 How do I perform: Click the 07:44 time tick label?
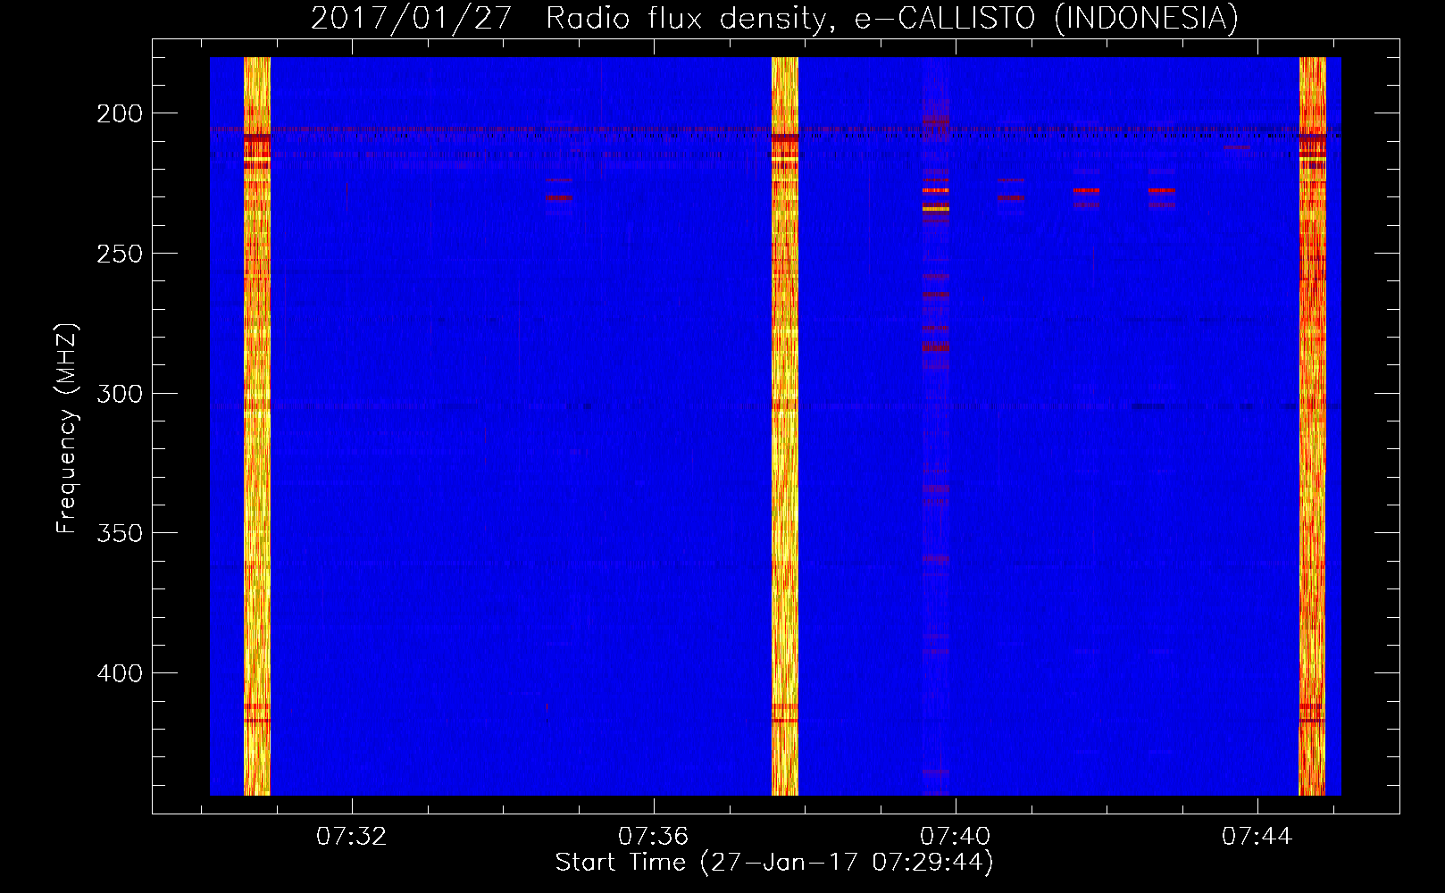1257,836
